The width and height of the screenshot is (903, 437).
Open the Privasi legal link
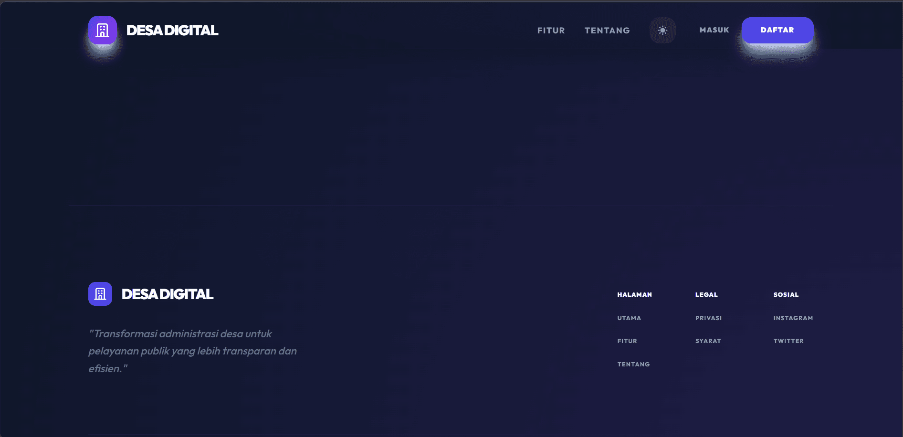coord(708,318)
